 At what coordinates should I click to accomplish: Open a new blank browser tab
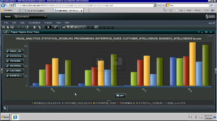(x=86, y=11)
